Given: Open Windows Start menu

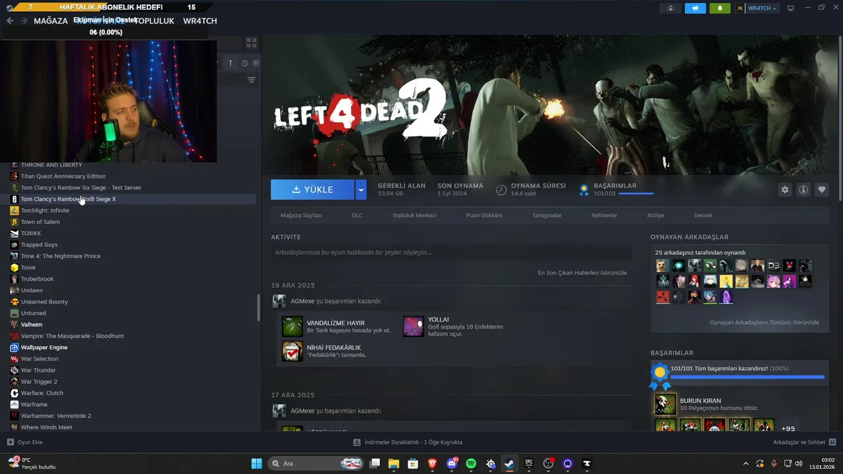Looking at the screenshot, I should [257, 463].
